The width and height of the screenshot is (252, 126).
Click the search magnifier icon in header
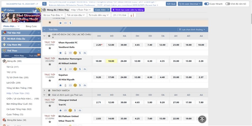(44, 4)
